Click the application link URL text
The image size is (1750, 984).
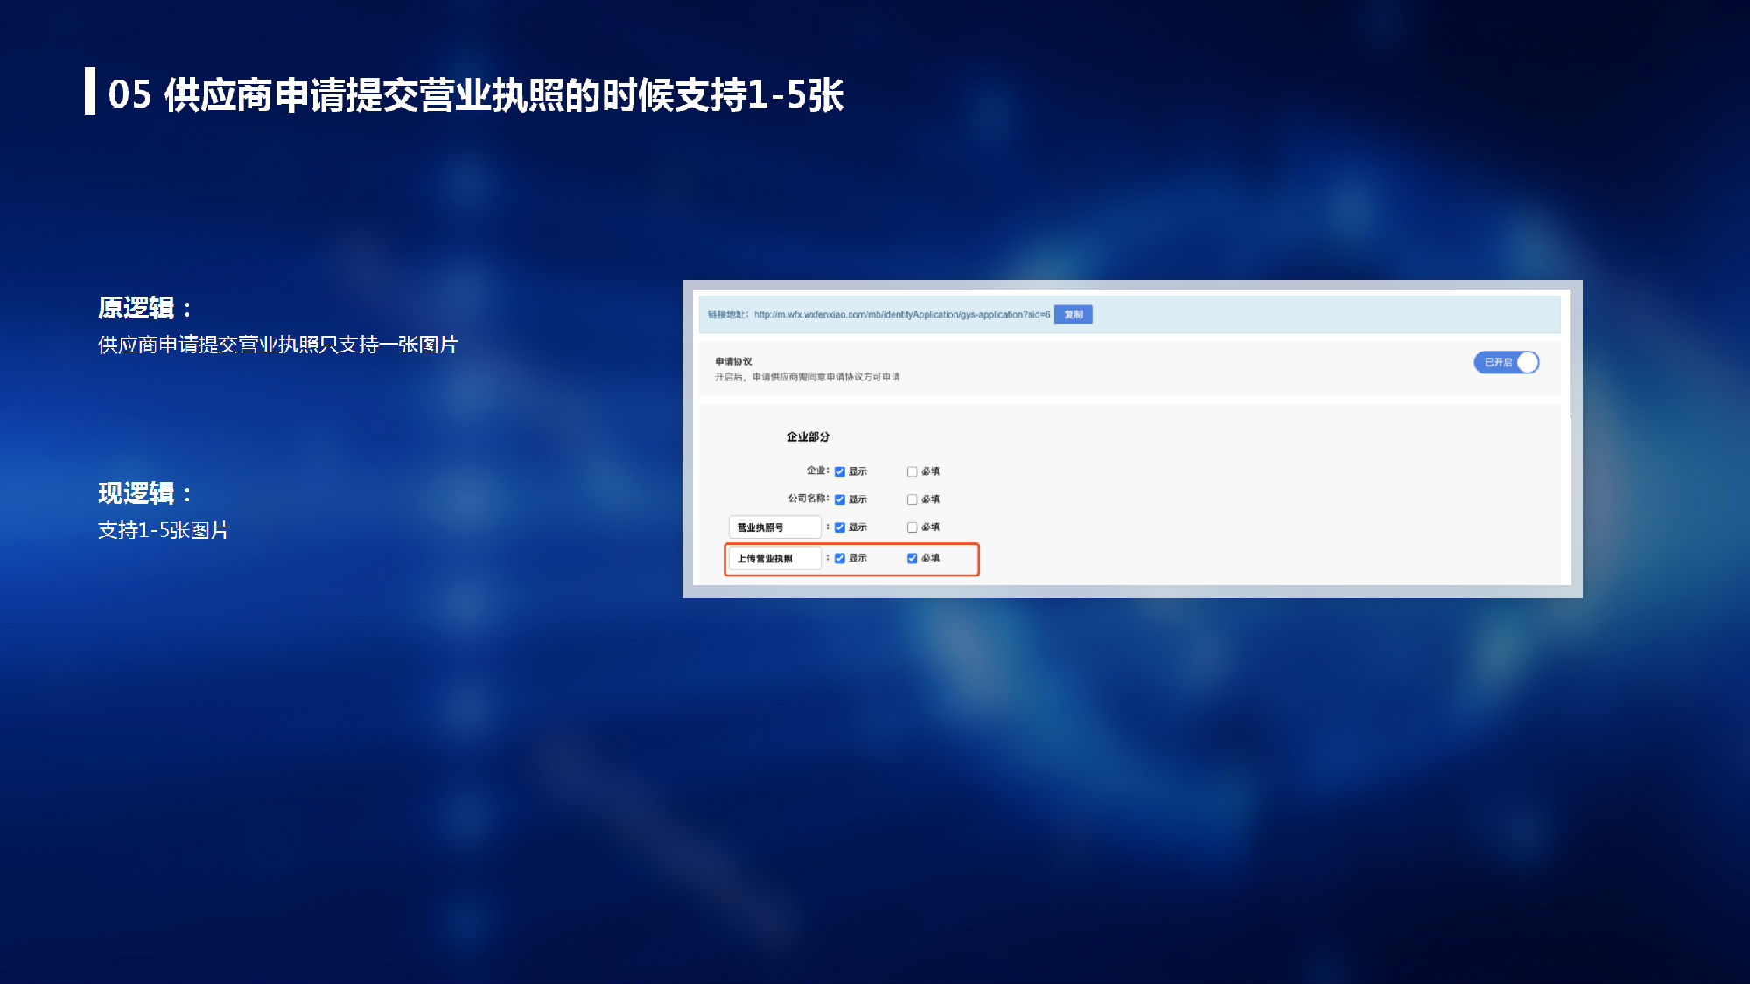[901, 315]
